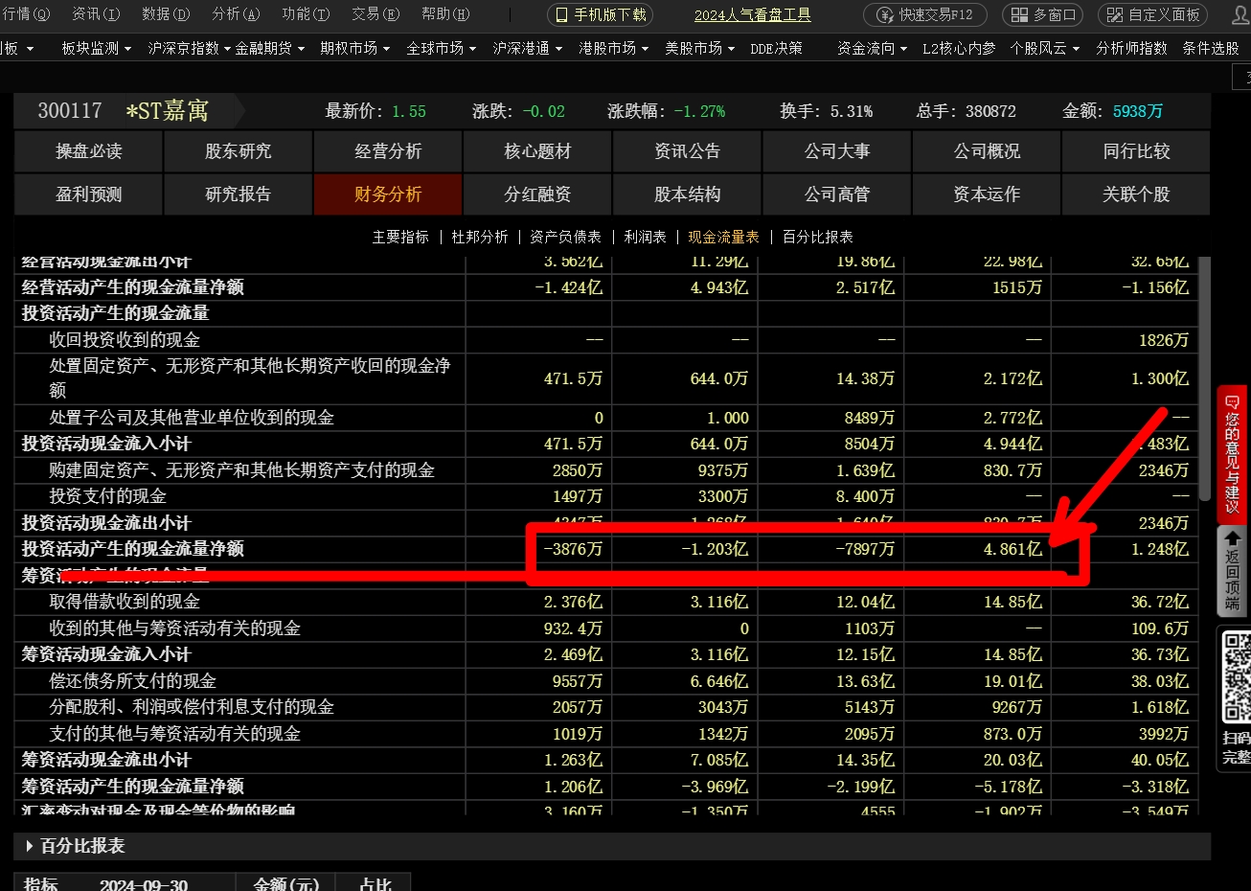Open the 资讯(I) menu
The height and width of the screenshot is (891, 1251).
tap(94, 15)
